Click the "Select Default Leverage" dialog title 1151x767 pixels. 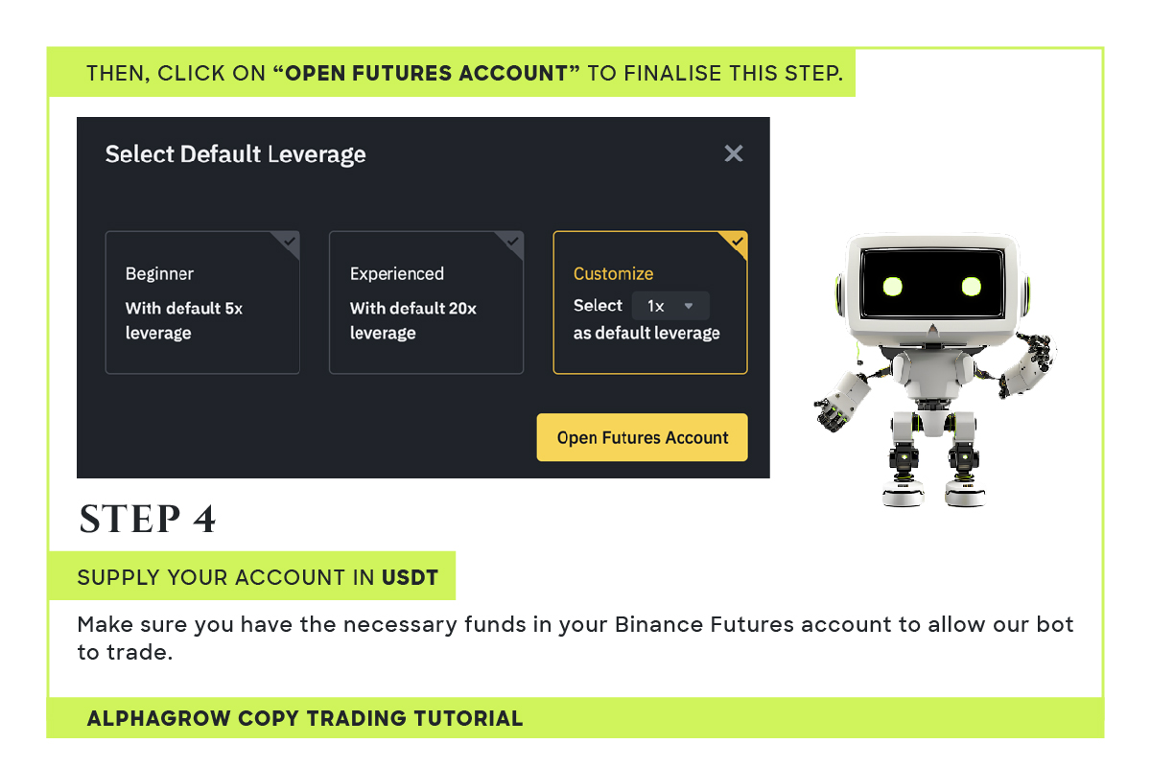pyautogui.click(x=235, y=154)
